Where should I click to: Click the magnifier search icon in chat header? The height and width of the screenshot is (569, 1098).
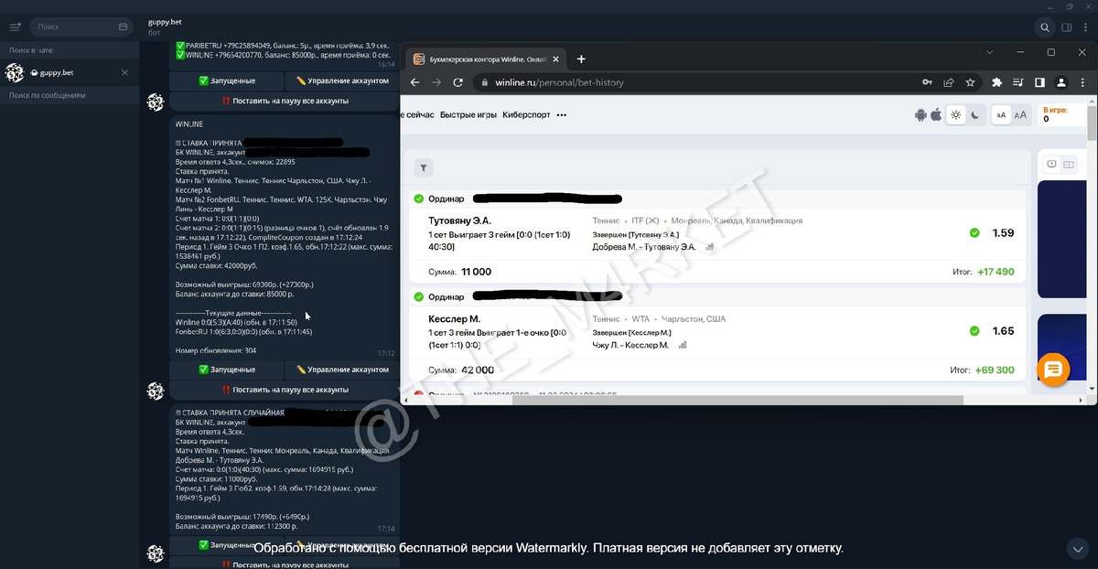(1045, 27)
